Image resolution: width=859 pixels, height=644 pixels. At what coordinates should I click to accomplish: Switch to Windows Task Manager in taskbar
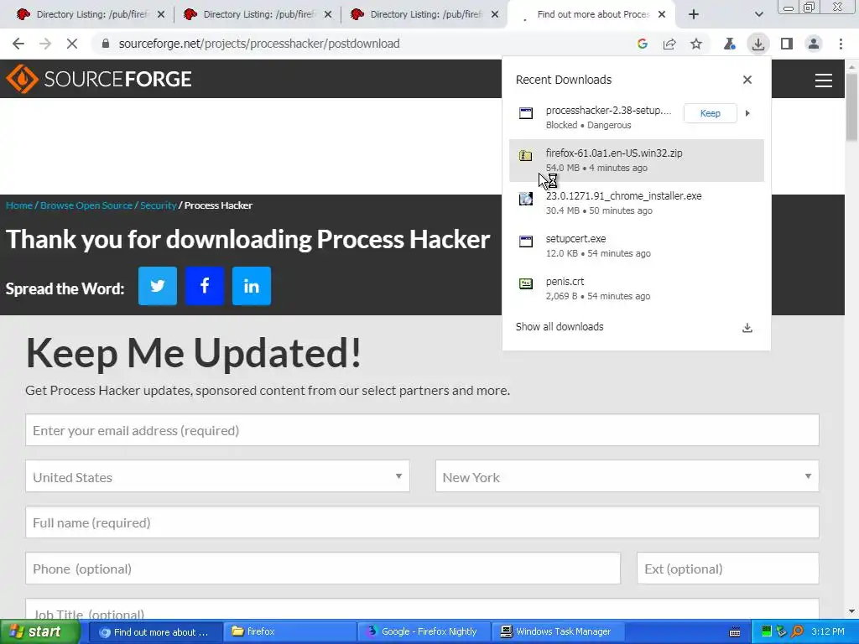coord(558,632)
